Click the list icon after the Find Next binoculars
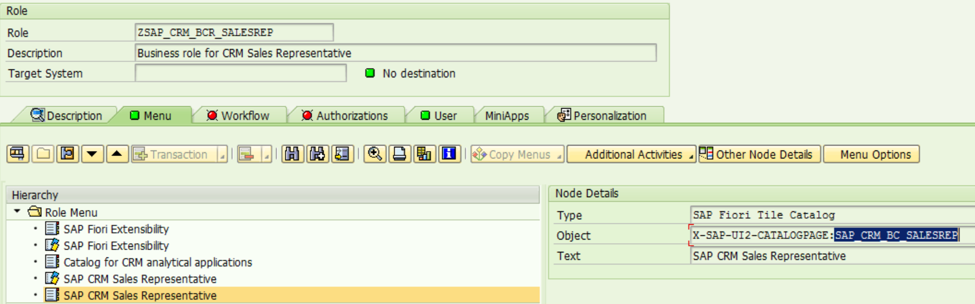The image size is (975, 304). coord(342,154)
